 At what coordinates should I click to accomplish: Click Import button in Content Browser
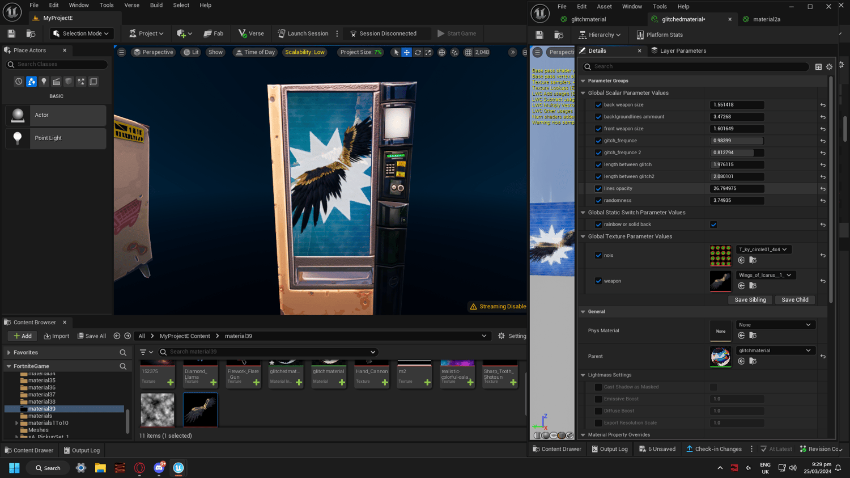tap(57, 336)
